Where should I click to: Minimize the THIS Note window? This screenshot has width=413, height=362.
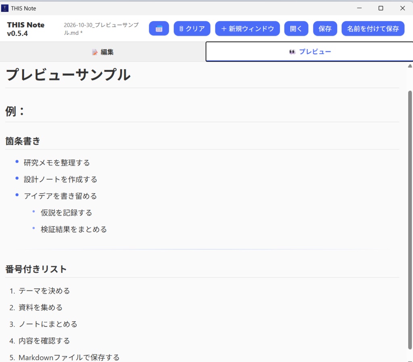[x=359, y=8]
